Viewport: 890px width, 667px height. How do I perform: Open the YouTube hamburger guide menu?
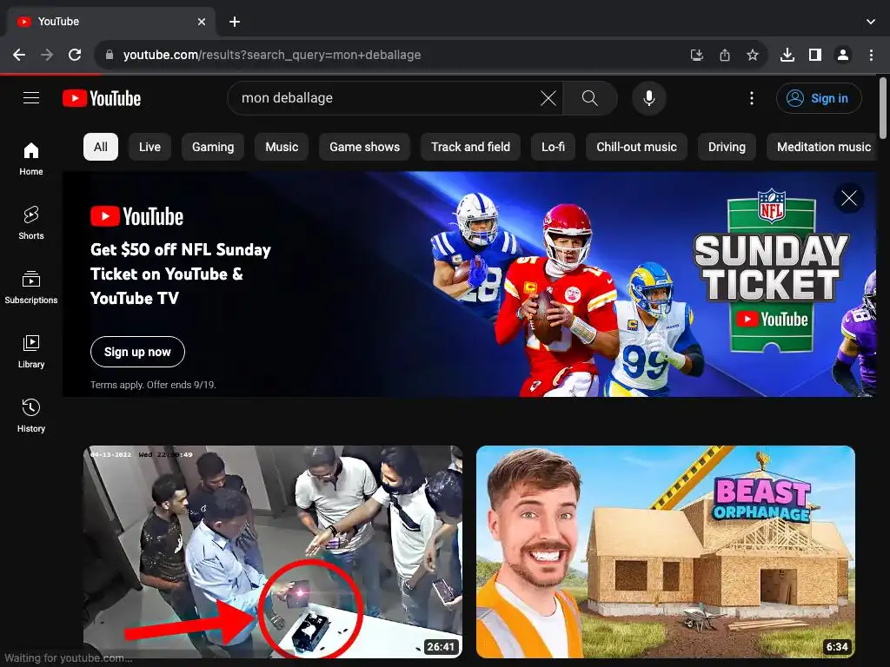[x=31, y=98]
